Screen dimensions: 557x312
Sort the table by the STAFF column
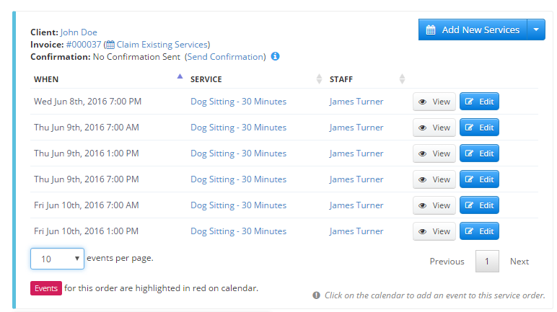pos(367,79)
